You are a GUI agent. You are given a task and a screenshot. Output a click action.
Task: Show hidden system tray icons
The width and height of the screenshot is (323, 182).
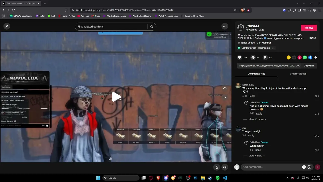(x=287, y=178)
